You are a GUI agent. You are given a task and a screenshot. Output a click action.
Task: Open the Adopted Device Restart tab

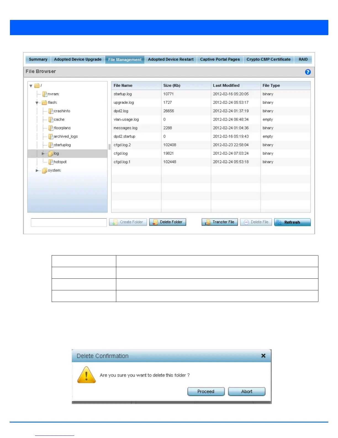(x=171, y=59)
